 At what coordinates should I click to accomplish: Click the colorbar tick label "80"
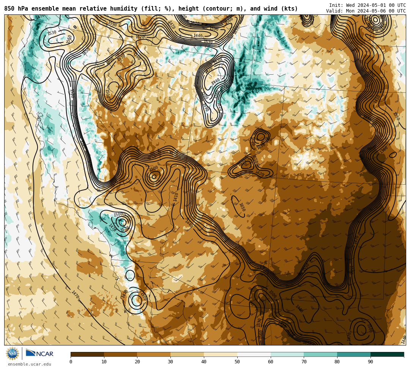pos(337,362)
